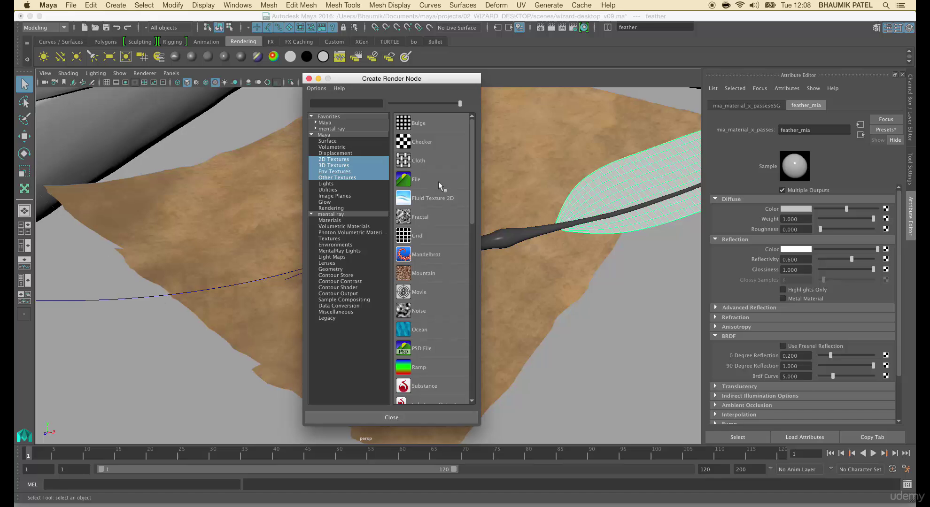Activate the Select tool arrow
Image resolution: width=930 pixels, height=507 pixels.
coord(24,84)
